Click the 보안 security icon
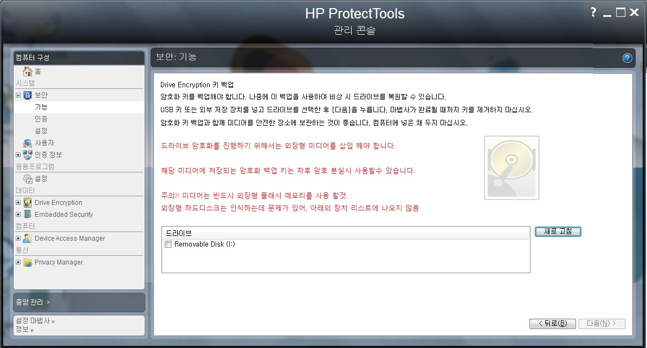This screenshot has height=348, width=647. [27, 95]
